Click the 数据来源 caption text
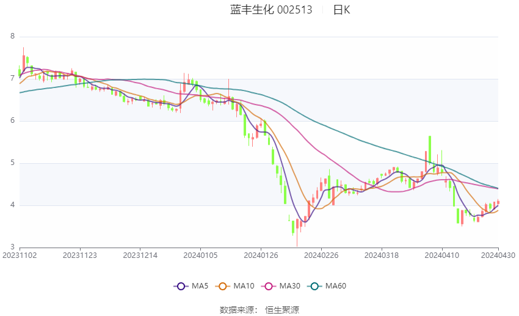This screenshot has height=316, width=519. pos(239,310)
